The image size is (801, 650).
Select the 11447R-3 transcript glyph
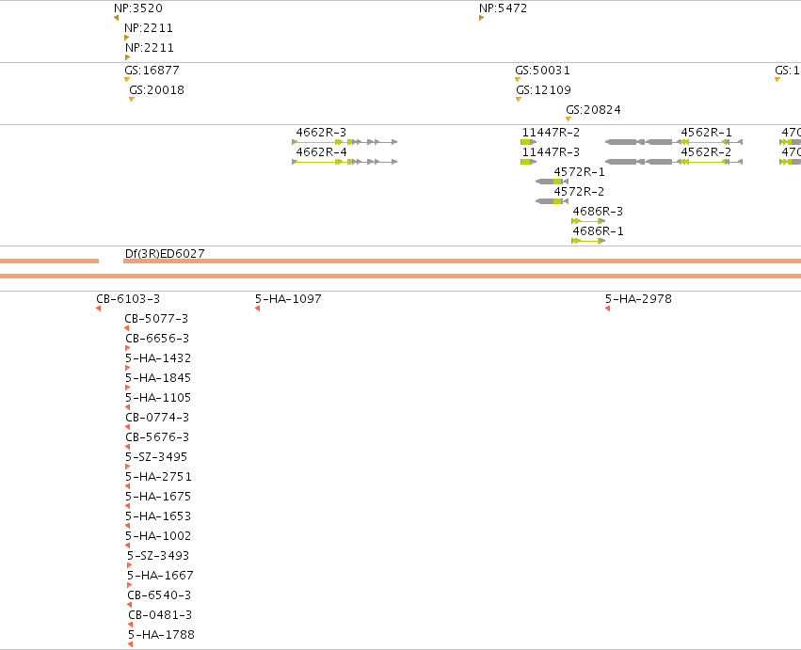pyautogui.click(x=529, y=162)
